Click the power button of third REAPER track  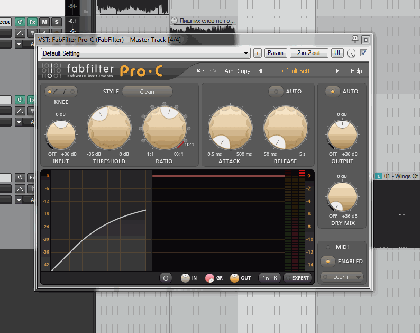(20, 177)
